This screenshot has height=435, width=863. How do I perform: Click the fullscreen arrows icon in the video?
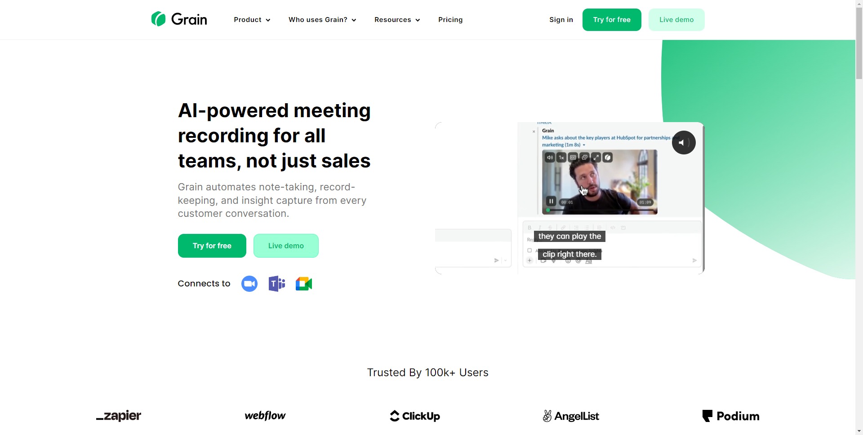click(596, 158)
